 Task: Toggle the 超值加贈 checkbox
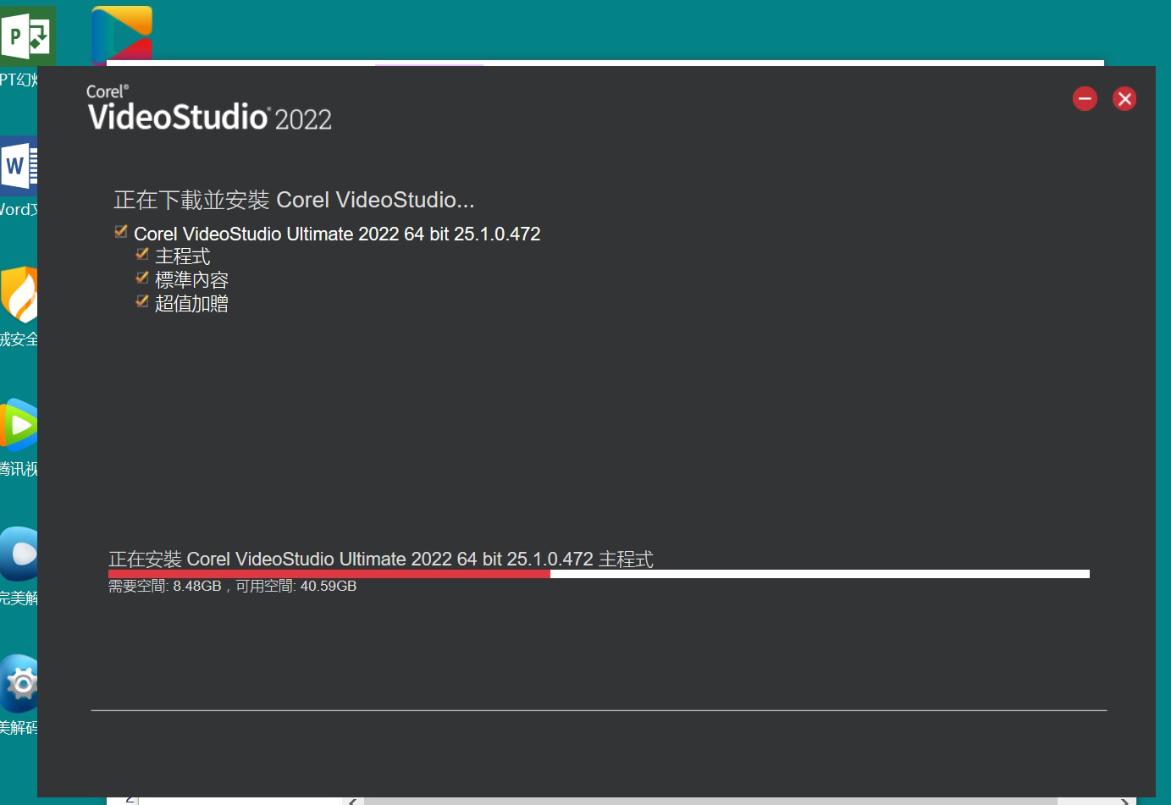(x=142, y=301)
